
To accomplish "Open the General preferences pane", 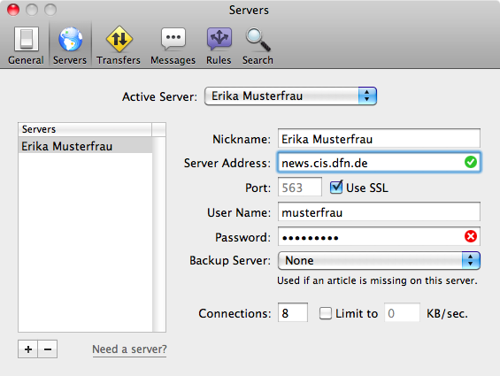I will (26, 46).
